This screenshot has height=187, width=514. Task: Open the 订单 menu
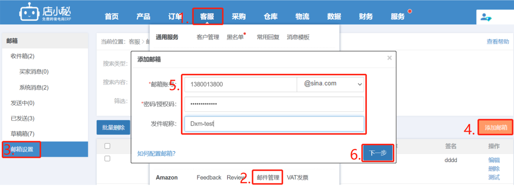pos(175,17)
